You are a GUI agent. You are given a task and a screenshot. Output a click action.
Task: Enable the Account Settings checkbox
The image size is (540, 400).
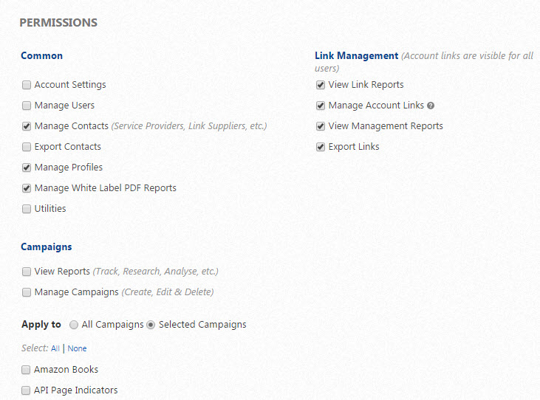click(x=27, y=85)
